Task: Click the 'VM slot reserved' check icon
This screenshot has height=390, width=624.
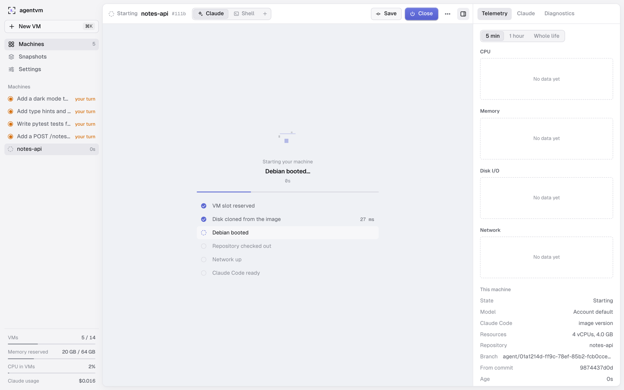Action: click(x=204, y=206)
